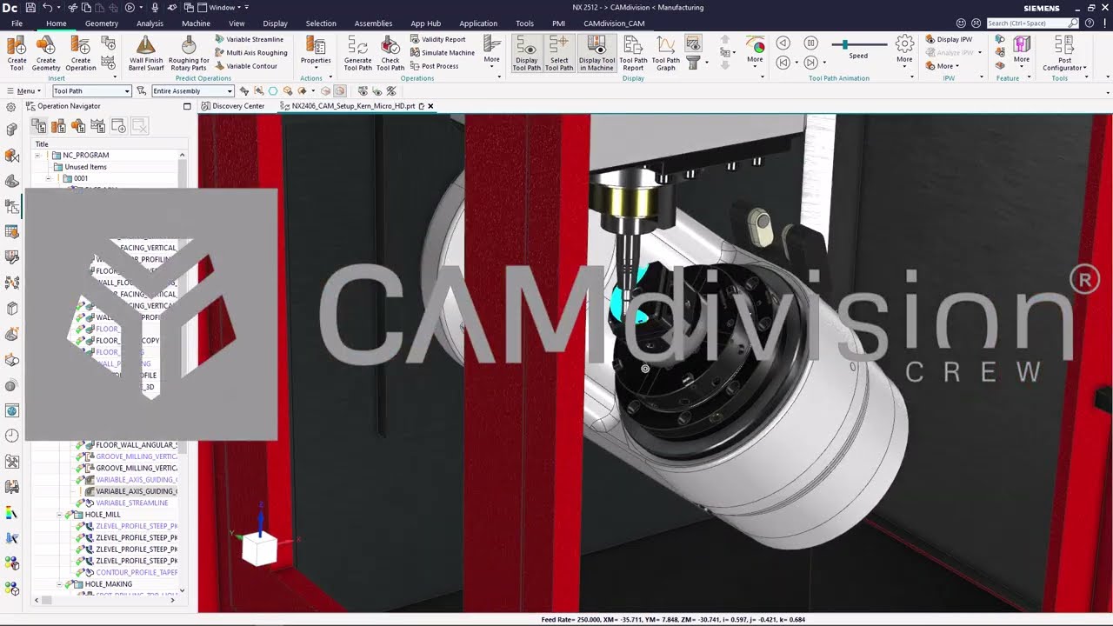1113x626 pixels.
Task: Open the Menu dropdown
Action: pos(23,91)
